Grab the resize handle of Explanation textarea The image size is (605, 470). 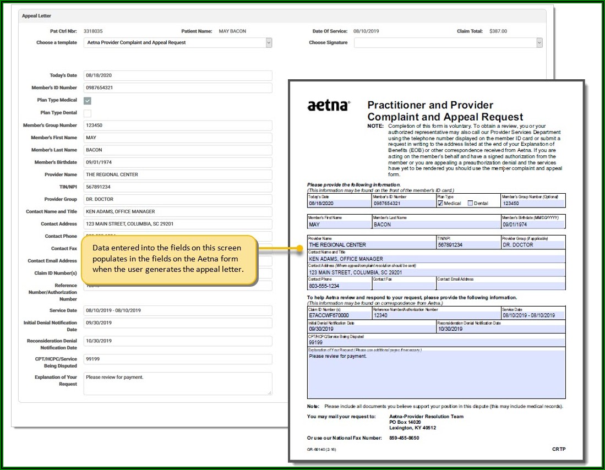(x=269, y=392)
